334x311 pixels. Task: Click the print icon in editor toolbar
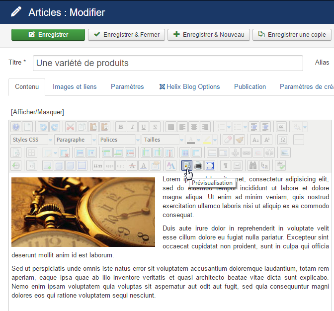198,165
